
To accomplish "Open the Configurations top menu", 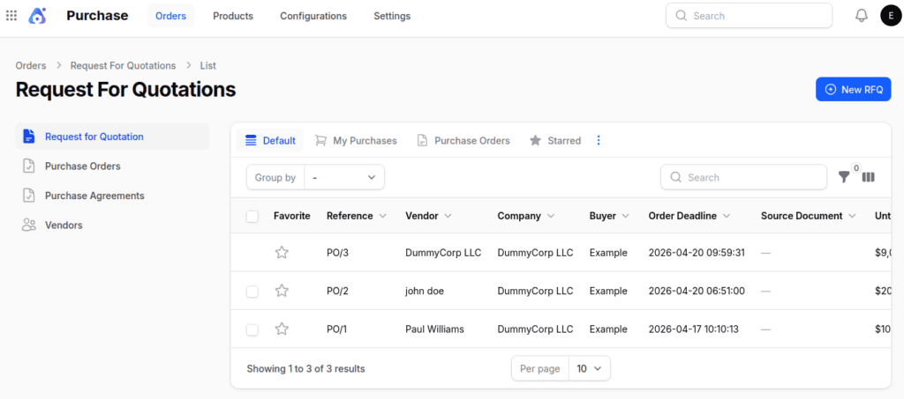I will click(x=313, y=16).
